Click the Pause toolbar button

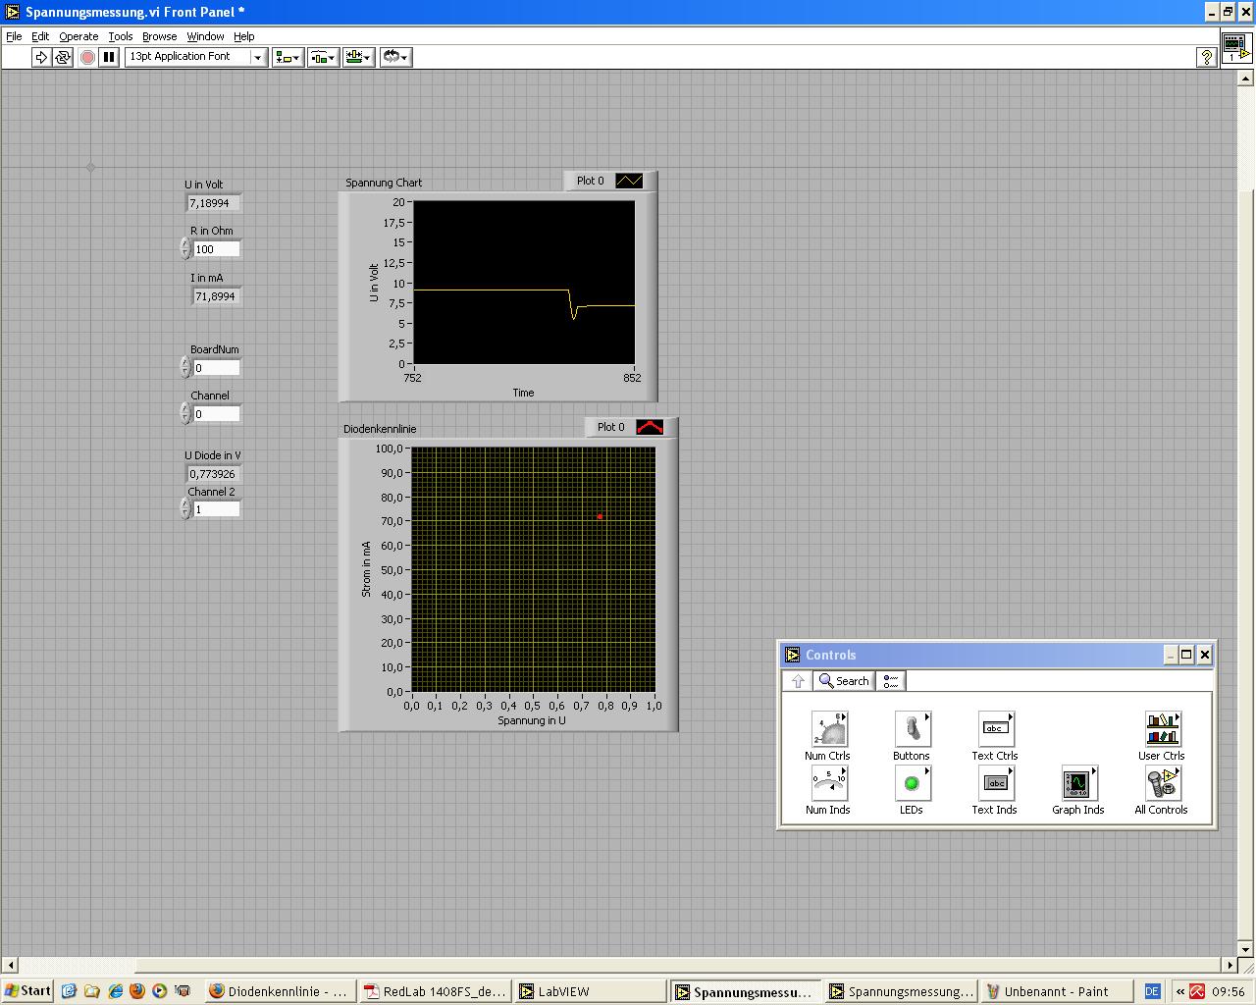(x=109, y=58)
